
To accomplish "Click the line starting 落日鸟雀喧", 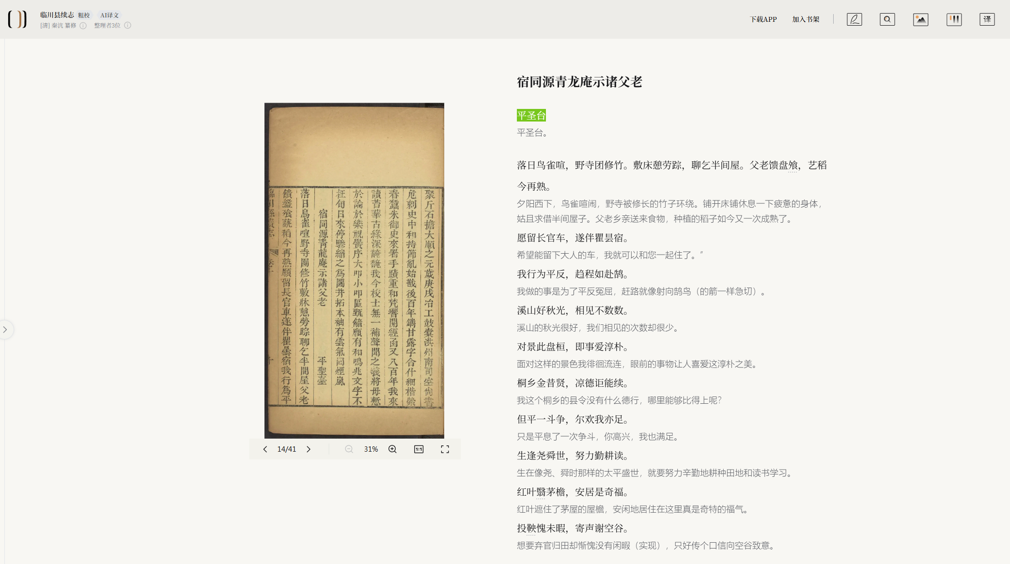I will 672,176.
